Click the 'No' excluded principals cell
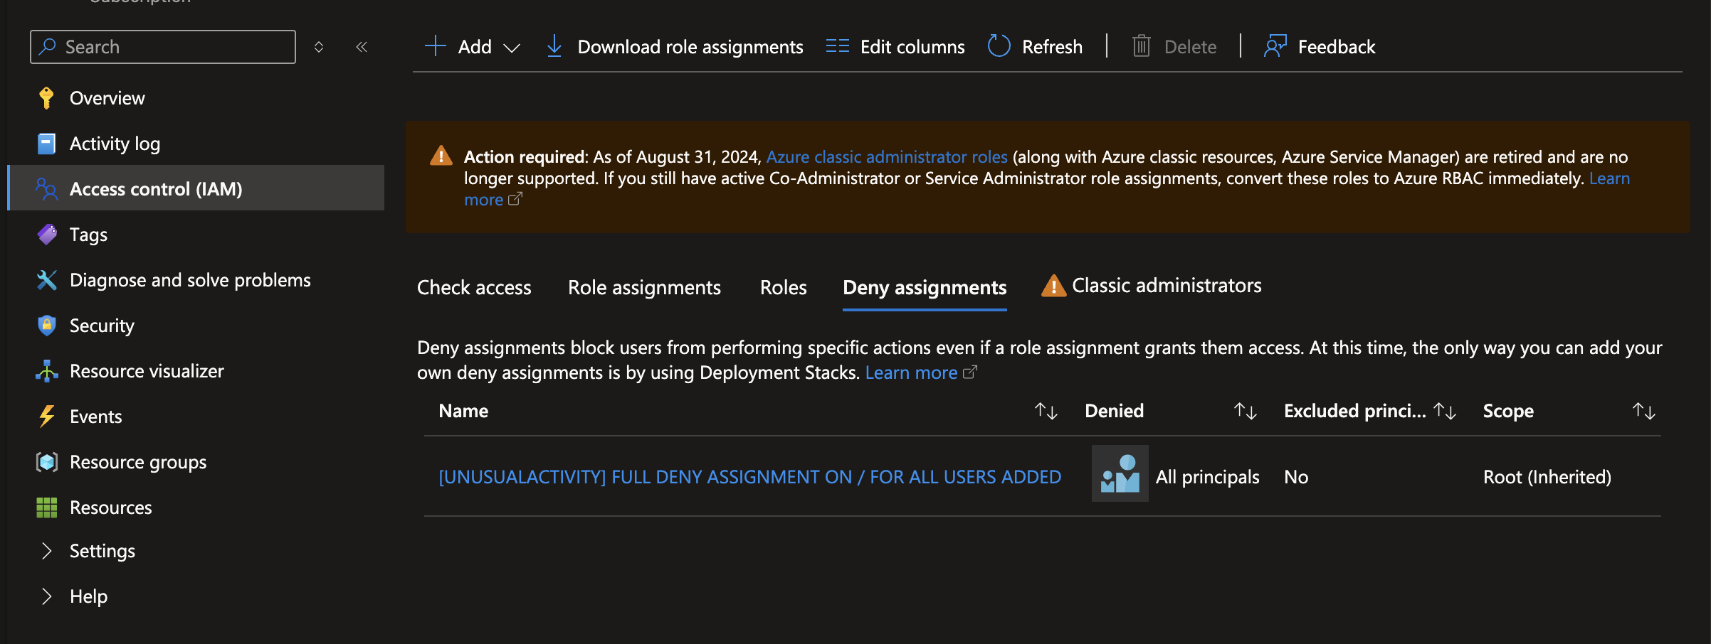Screen dimensions: 1711x644 point(1296,477)
